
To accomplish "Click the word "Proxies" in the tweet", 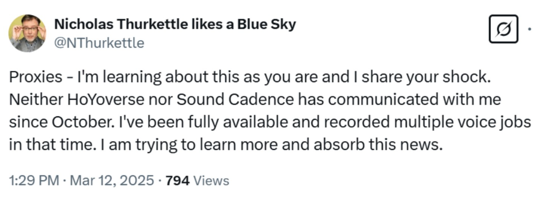I will 36,77.
